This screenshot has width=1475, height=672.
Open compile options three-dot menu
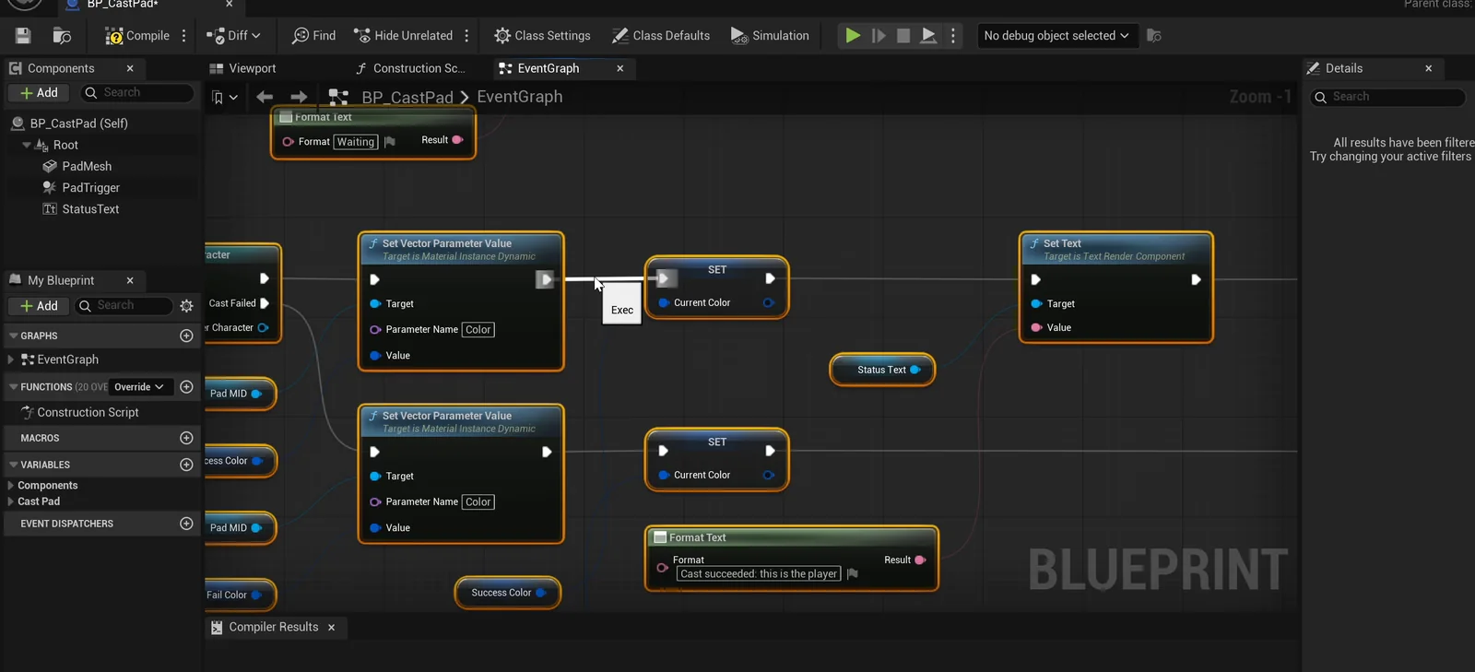click(x=184, y=36)
